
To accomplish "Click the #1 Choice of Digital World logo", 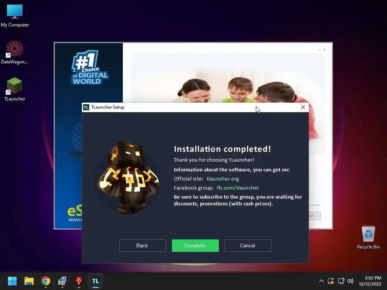I will [90, 67].
